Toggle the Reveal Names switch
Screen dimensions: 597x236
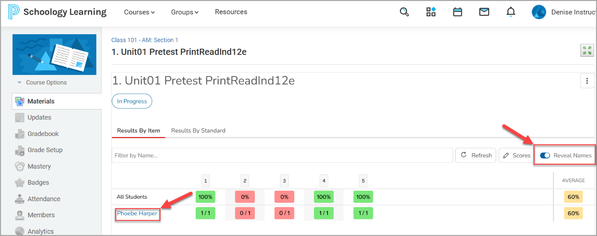point(545,156)
